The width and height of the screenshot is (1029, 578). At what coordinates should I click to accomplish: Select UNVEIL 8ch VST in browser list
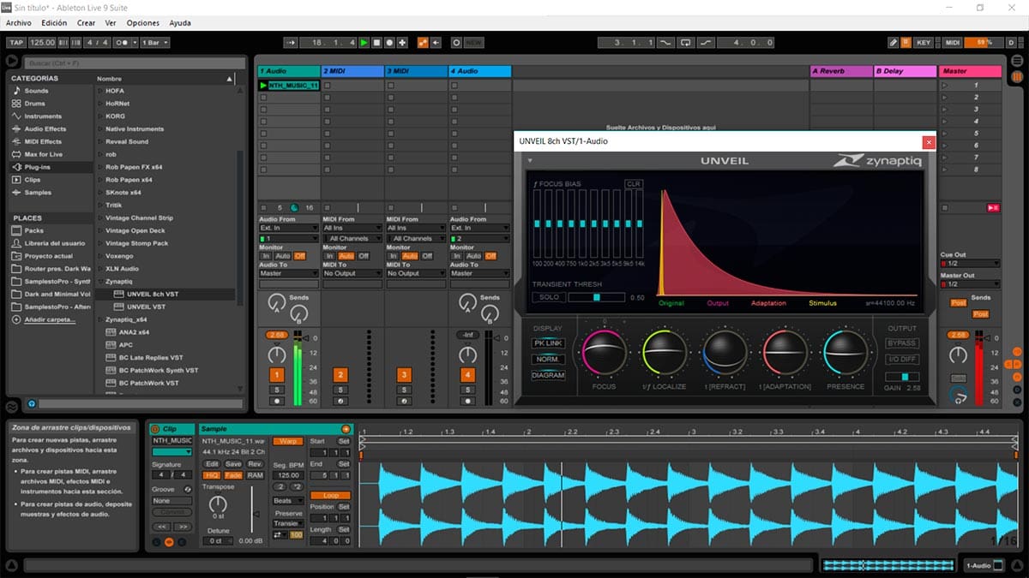click(x=153, y=294)
